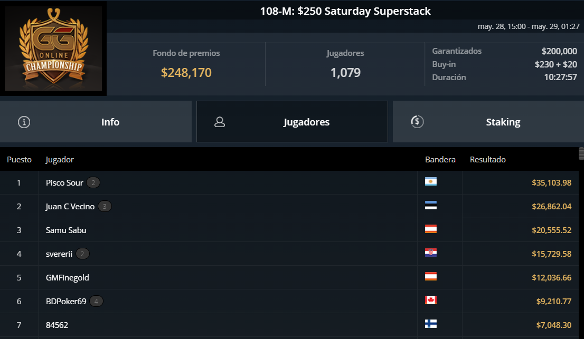
Task: Click the GG Online Championship logo
Action: click(53, 49)
